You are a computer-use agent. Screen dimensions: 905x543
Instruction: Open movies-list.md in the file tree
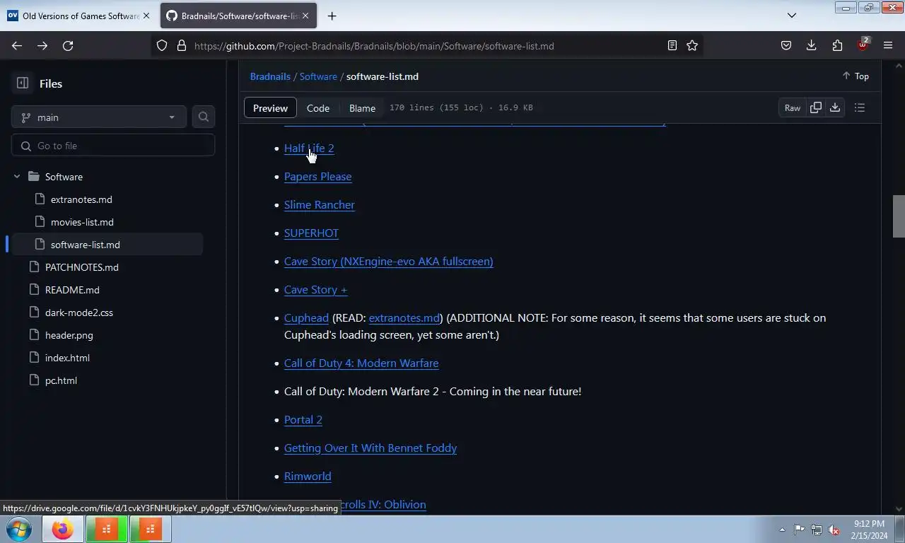pyautogui.click(x=82, y=222)
